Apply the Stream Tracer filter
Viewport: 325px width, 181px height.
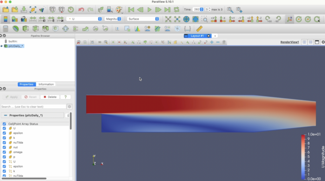click(x=76, y=29)
